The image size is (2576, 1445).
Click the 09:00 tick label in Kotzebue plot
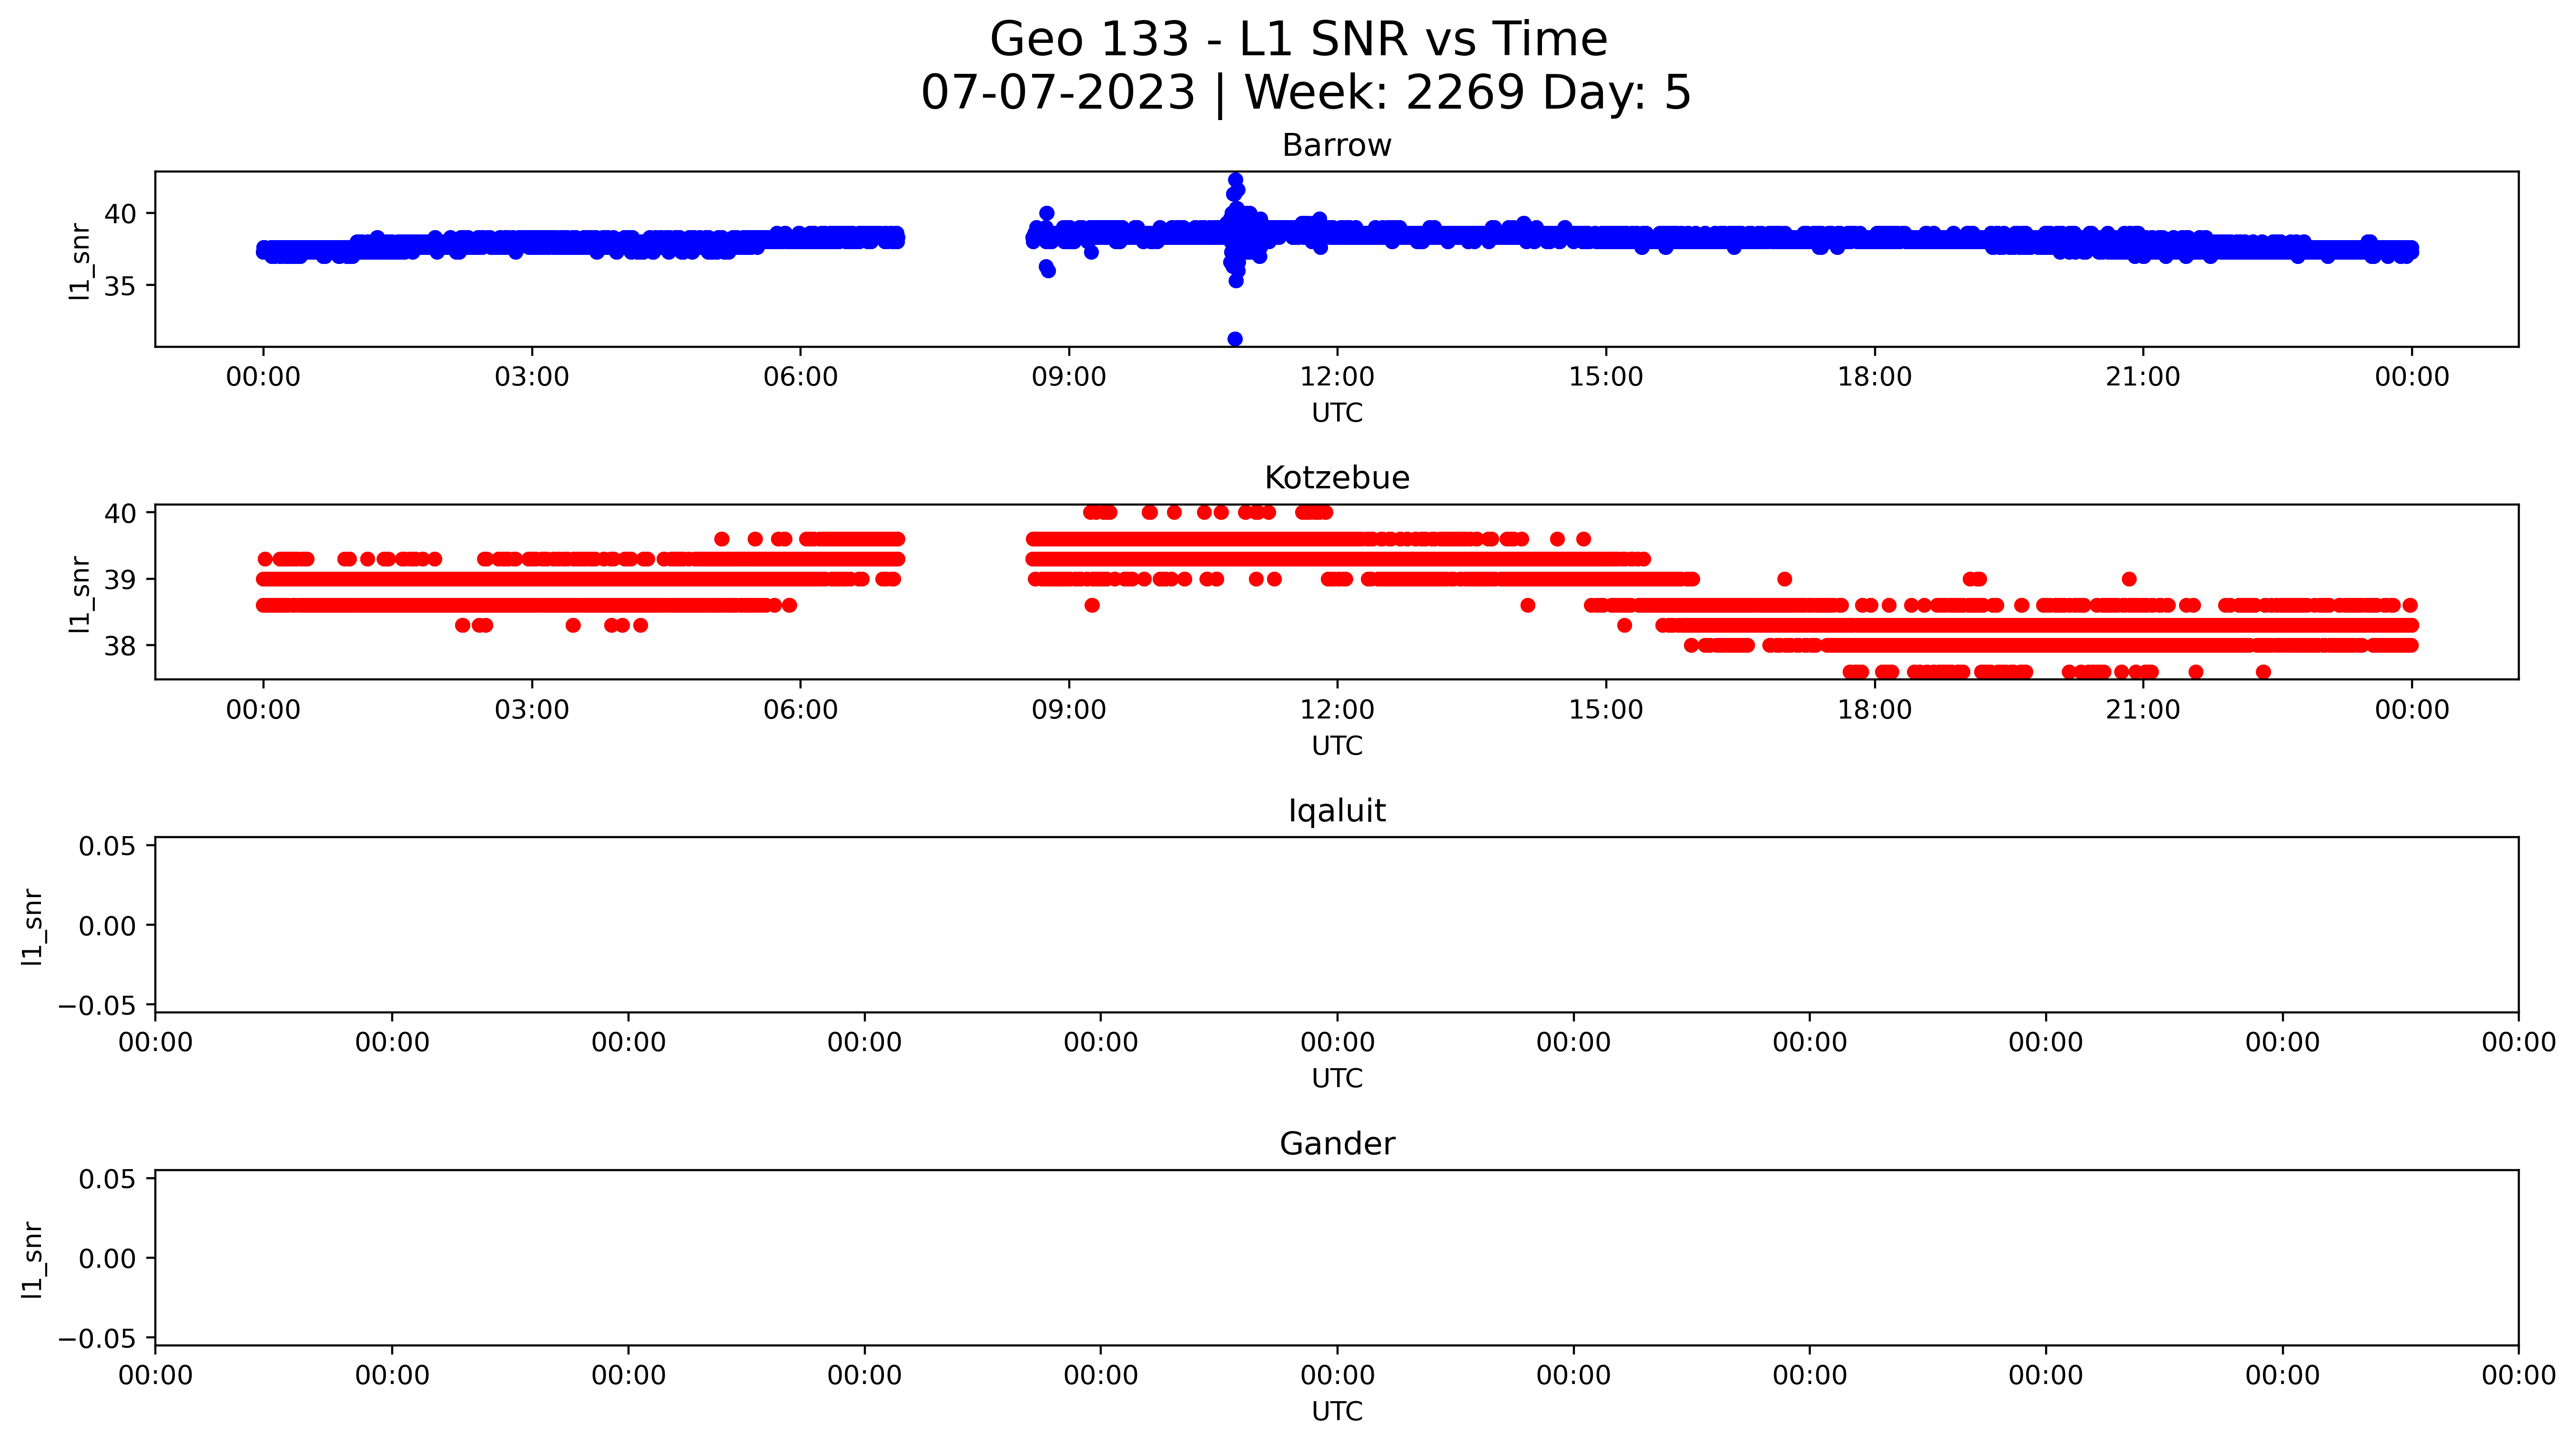coord(1069,710)
